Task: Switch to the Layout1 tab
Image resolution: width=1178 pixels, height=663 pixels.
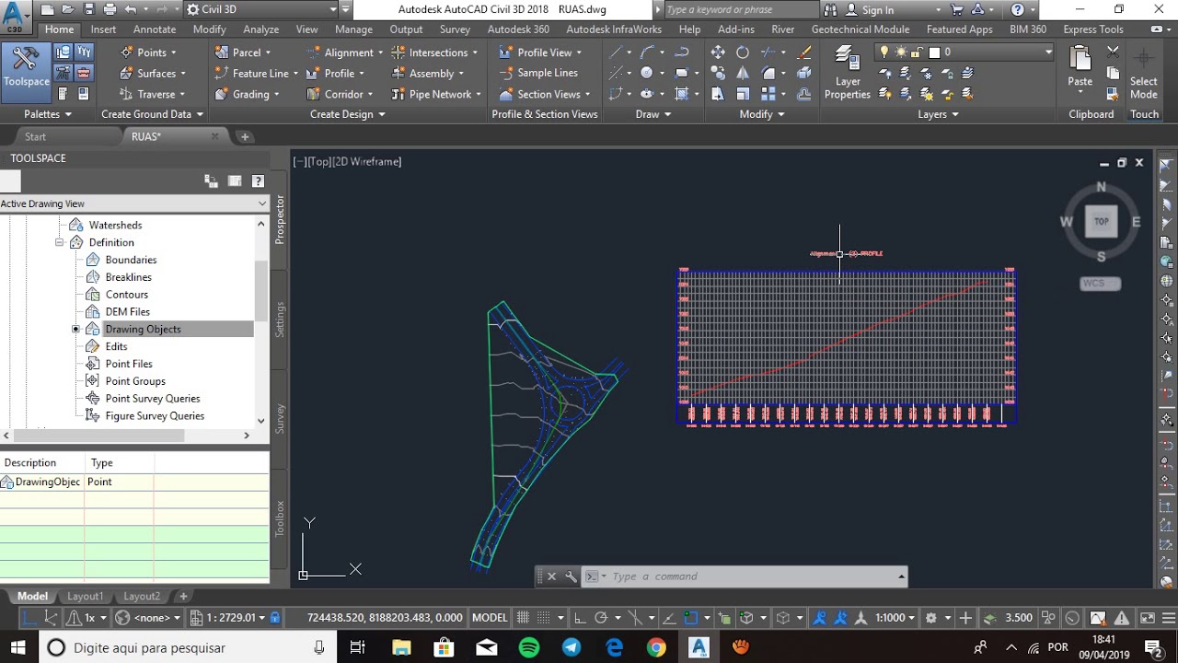Action: [x=86, y=596]
